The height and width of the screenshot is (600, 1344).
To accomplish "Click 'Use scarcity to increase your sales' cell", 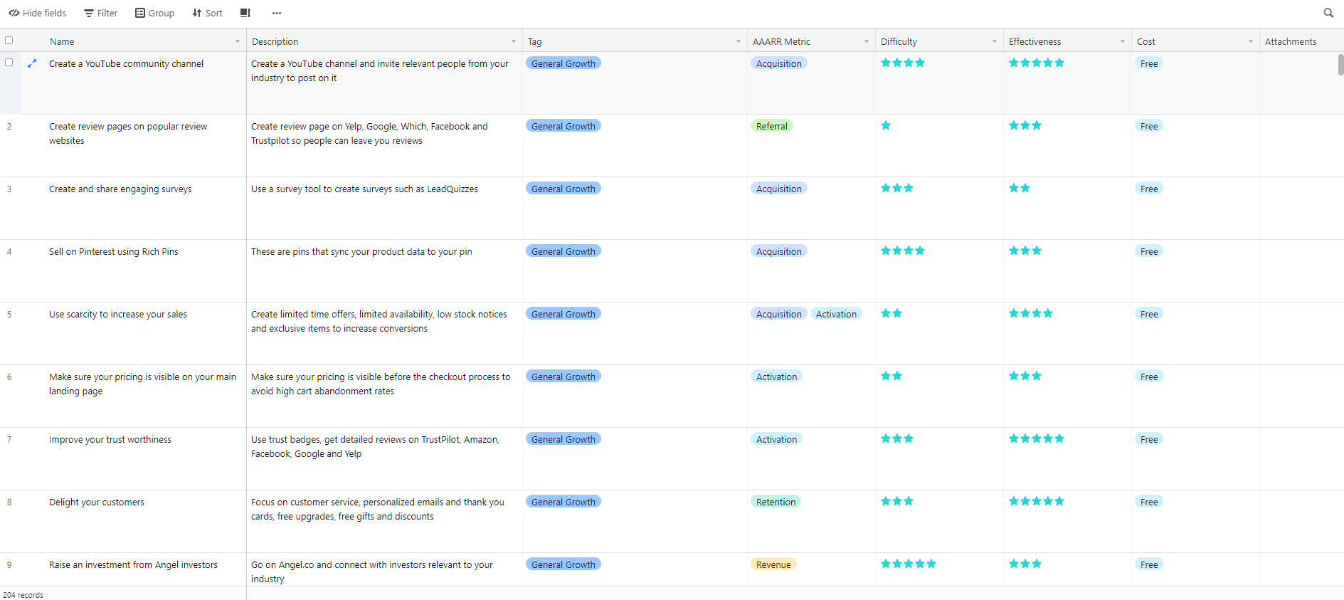I will (x=134, y=334).
